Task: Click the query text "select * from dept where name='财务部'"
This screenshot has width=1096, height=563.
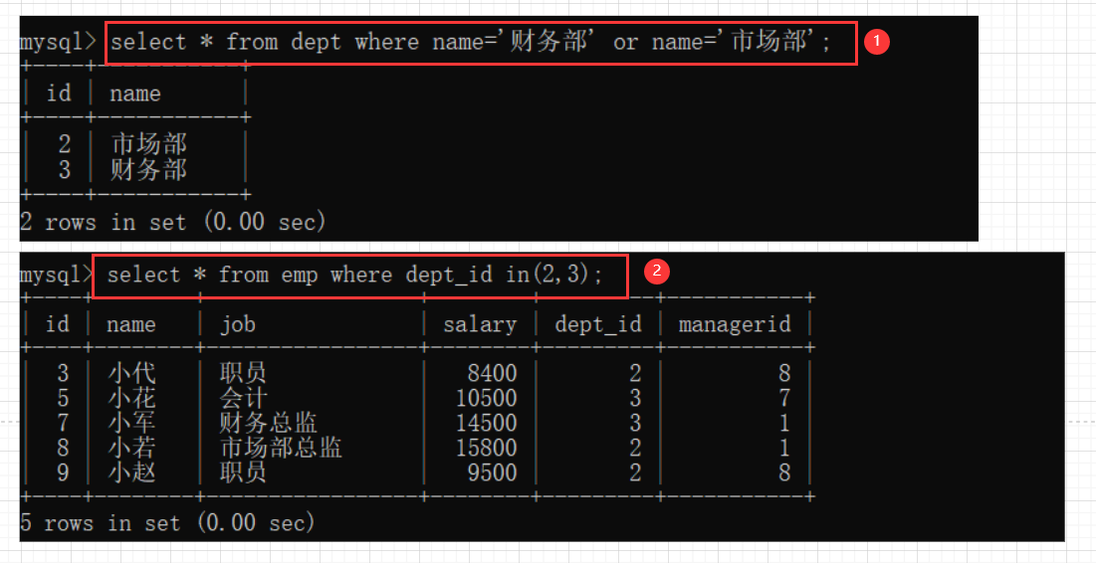Action: [353, 42]
